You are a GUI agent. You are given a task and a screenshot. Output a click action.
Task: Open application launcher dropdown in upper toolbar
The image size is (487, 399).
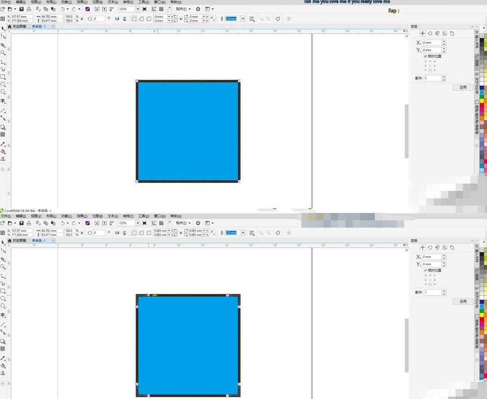[x=213, y=9]
